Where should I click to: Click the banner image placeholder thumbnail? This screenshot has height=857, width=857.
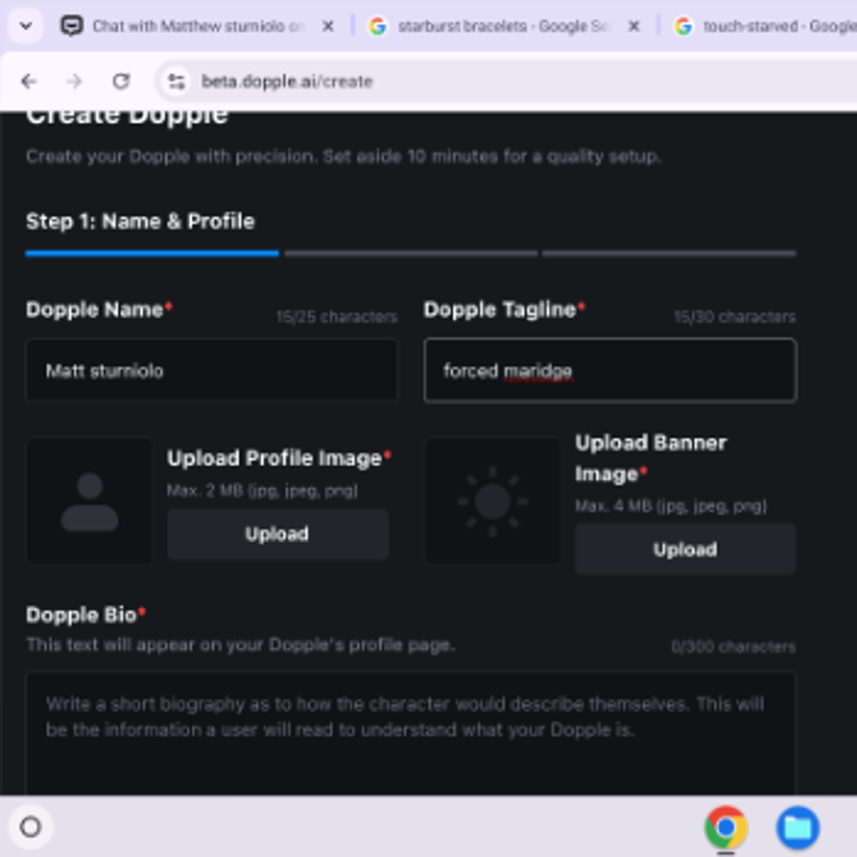click(493, 501)
